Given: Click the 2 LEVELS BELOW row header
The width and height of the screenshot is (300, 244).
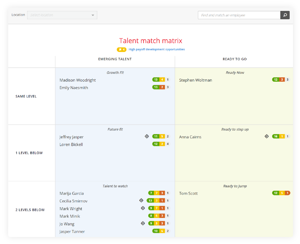Looking at the screenshot, I should pos(30,210).
